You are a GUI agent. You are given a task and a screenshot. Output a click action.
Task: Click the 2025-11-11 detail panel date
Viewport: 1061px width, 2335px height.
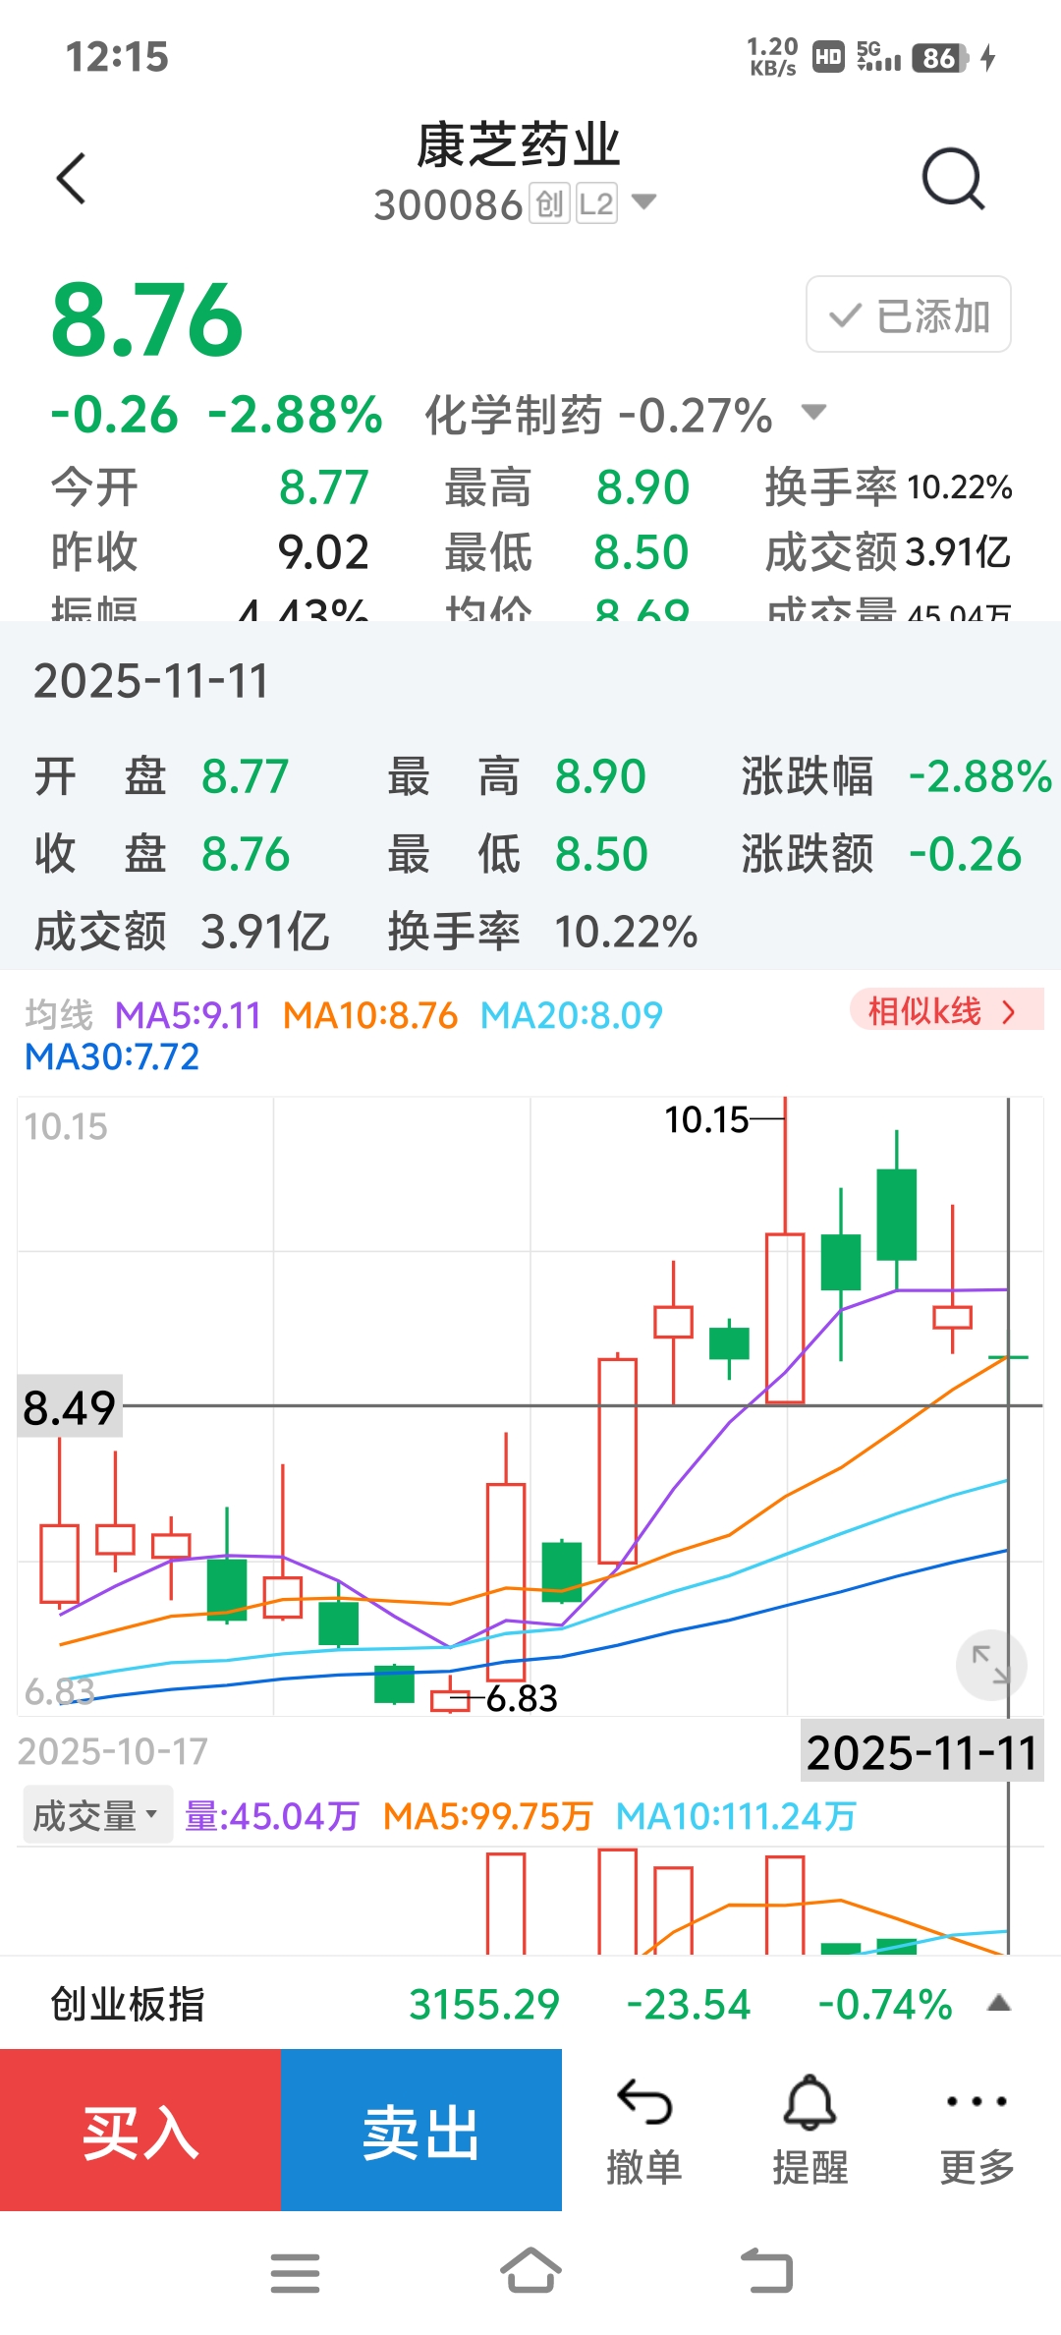(151, 681)
